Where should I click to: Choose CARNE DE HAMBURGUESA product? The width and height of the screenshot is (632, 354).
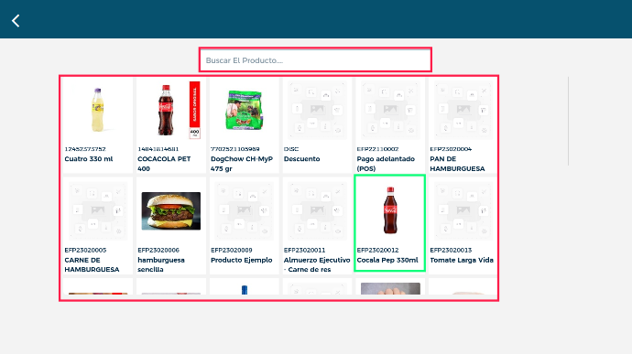tap(98, 226)
